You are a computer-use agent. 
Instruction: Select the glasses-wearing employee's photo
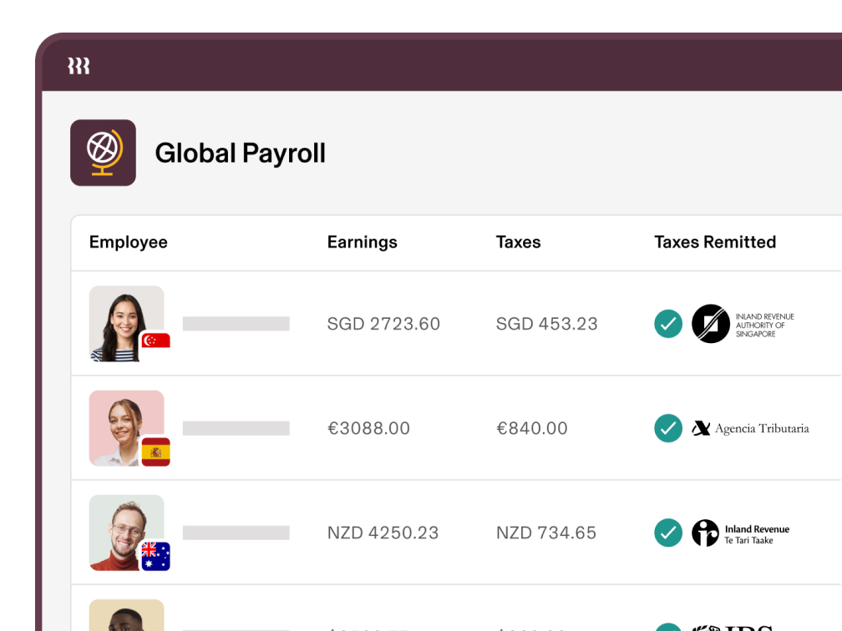coord(127,533)
